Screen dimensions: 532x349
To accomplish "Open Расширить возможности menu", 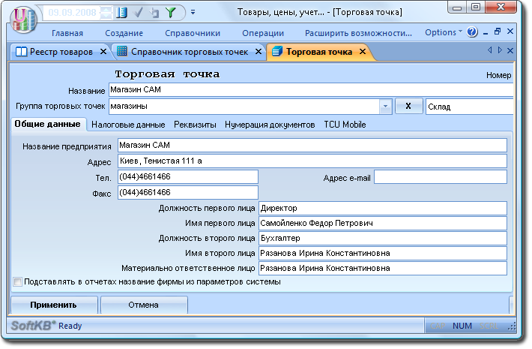I will [x=358, y=33].
